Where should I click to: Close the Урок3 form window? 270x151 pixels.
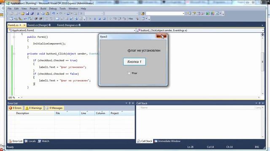pyautogui.click(x=161, y=36)
